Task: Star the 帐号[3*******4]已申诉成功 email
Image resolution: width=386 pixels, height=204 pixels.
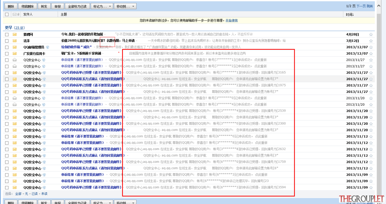Action: pyautogui.click(x=371, y=105)
